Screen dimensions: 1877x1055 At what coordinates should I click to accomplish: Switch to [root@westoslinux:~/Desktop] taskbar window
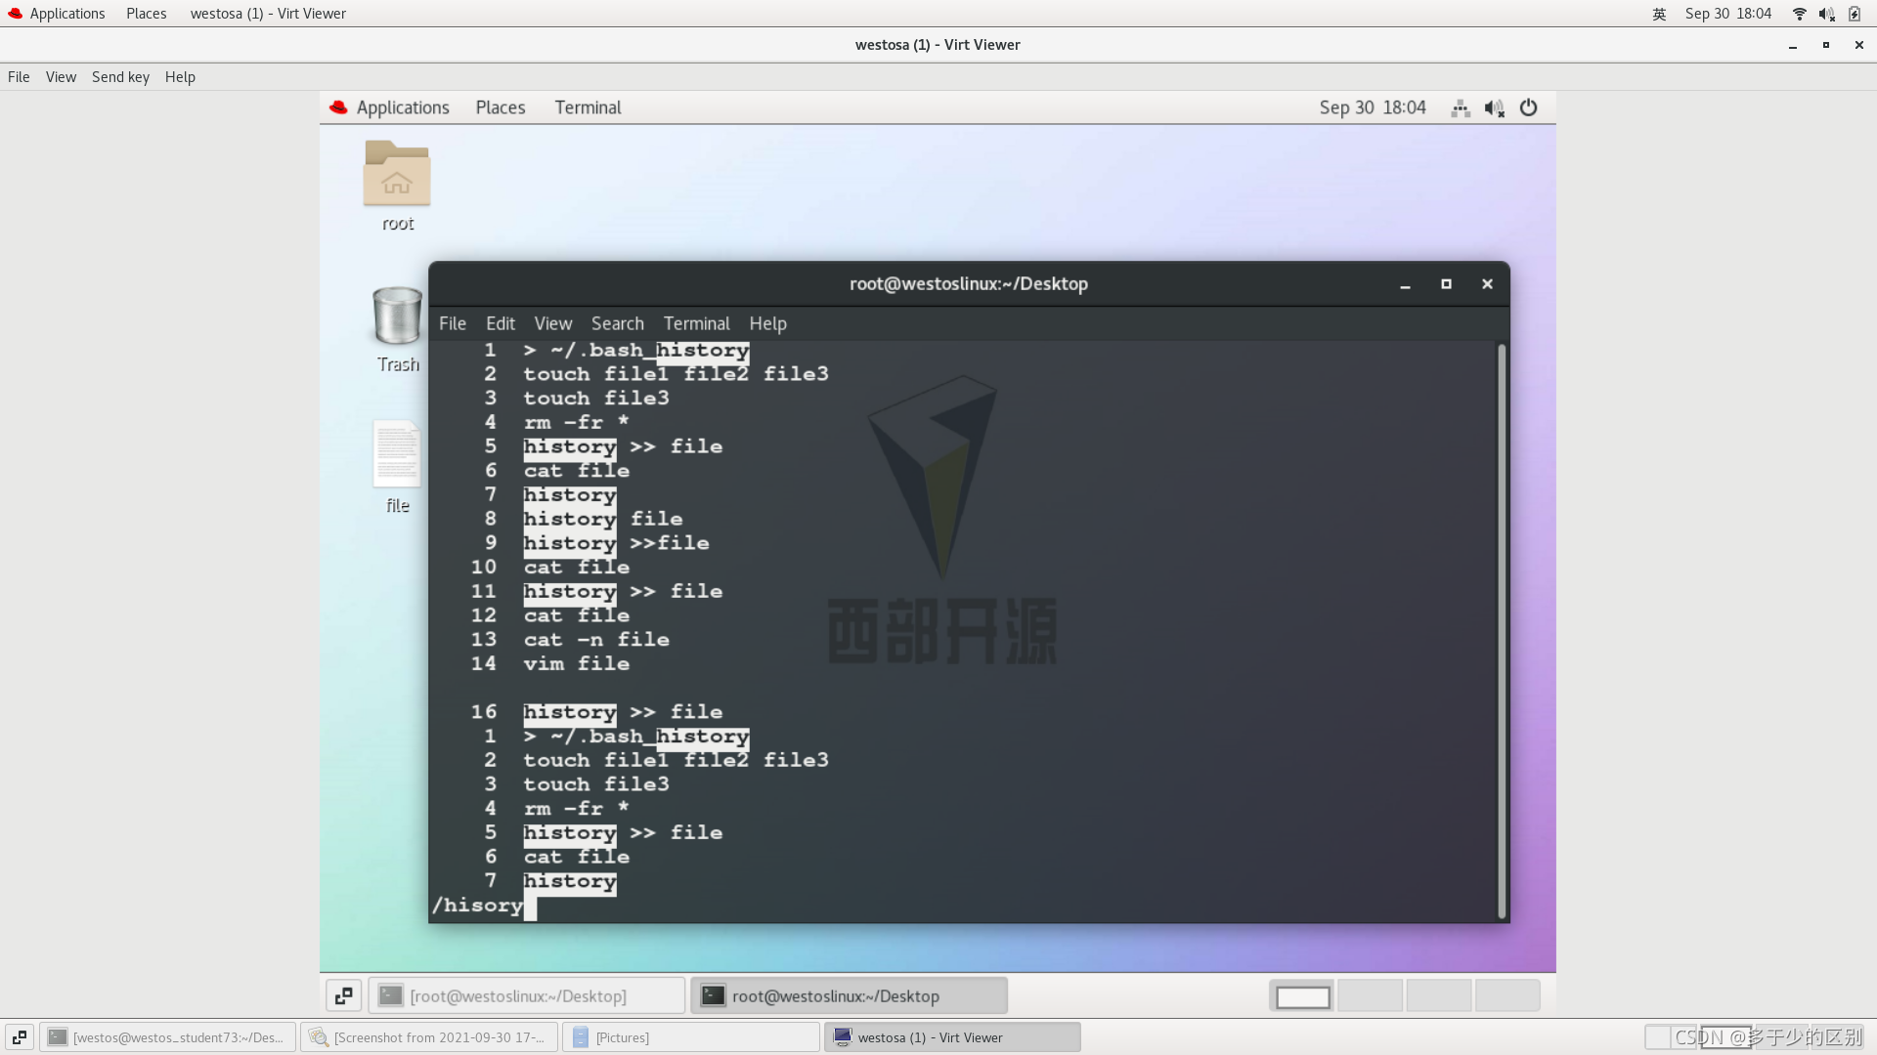pos(526,995)
